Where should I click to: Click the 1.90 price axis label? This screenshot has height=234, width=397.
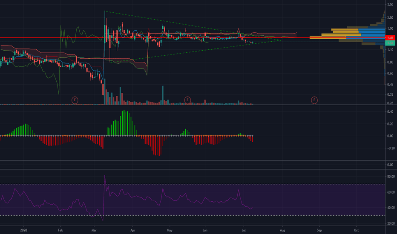[x=390, y=29]
